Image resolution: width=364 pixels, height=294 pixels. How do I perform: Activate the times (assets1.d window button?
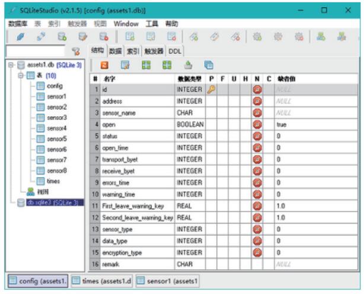102,281
